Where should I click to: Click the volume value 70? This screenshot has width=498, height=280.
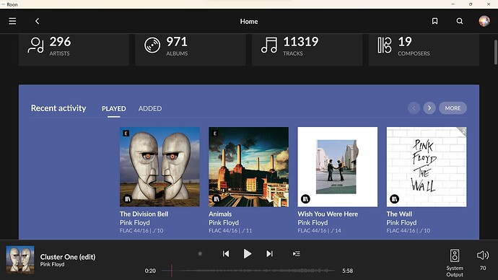483,268
